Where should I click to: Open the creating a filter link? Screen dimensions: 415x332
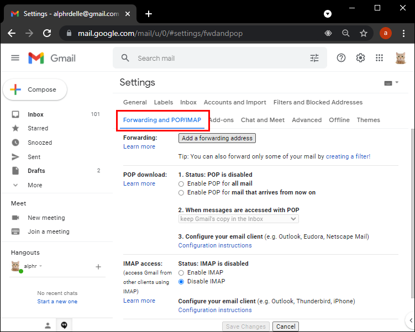click(x=348, y=156)
